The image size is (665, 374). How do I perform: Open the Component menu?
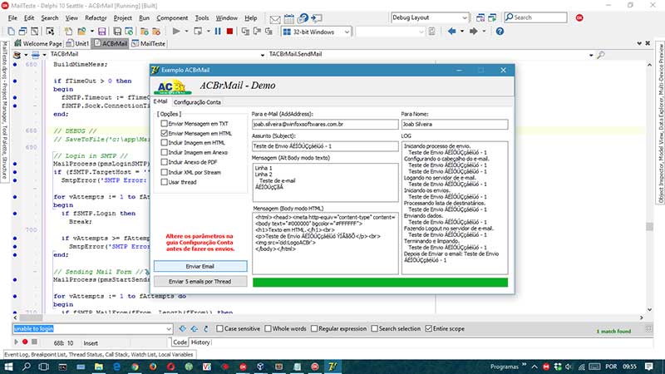coord(172,17)
